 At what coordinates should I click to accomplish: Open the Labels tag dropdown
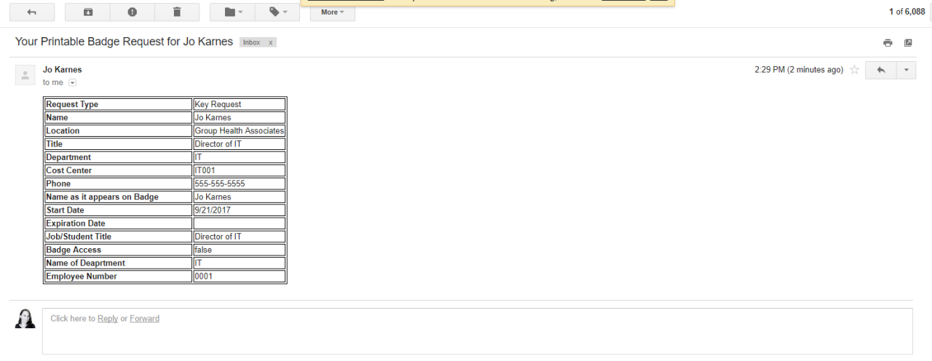(x=277, y=12)
